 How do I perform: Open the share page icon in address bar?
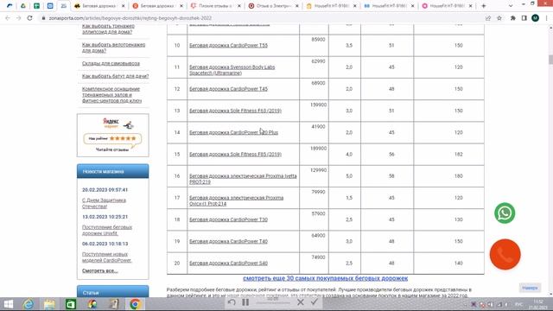488,18
